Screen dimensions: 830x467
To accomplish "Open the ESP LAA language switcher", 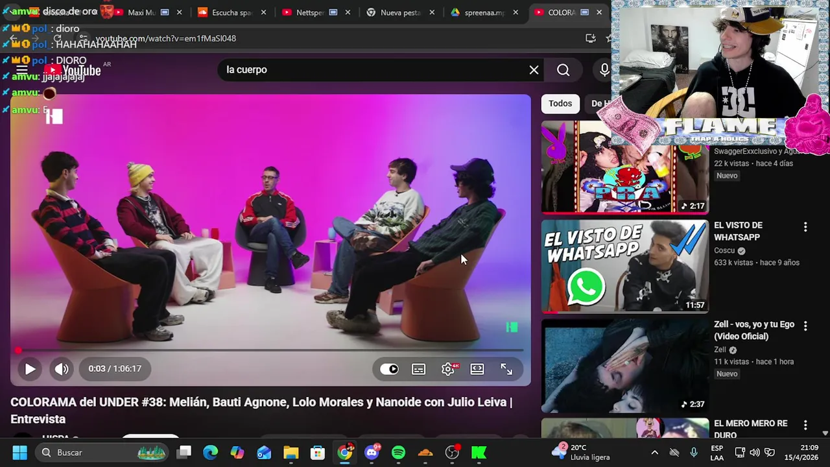I will (x=717, y=452).
